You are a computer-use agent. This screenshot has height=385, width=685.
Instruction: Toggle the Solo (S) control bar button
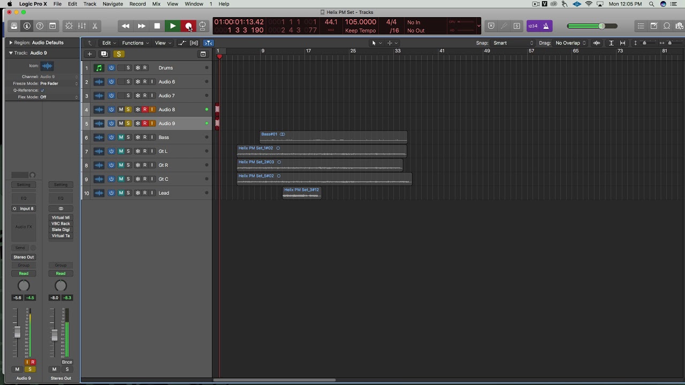point(516,26)
